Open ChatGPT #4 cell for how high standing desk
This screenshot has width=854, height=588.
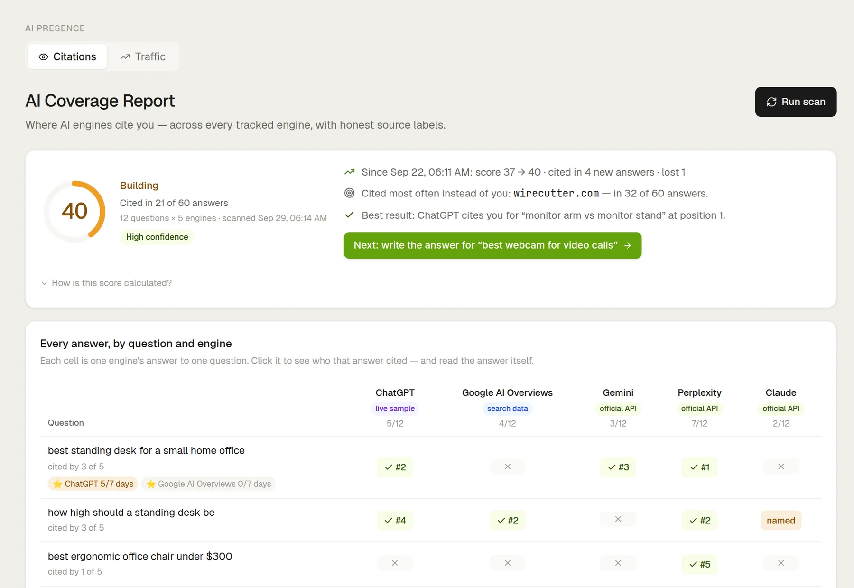(395, 520)
